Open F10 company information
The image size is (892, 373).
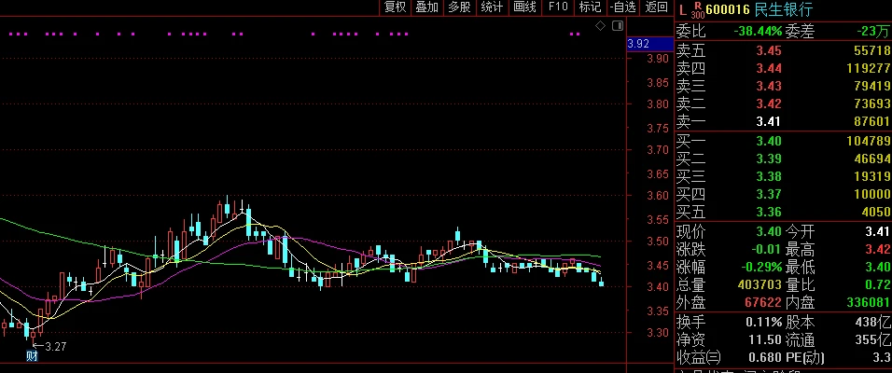click(558, 7)
